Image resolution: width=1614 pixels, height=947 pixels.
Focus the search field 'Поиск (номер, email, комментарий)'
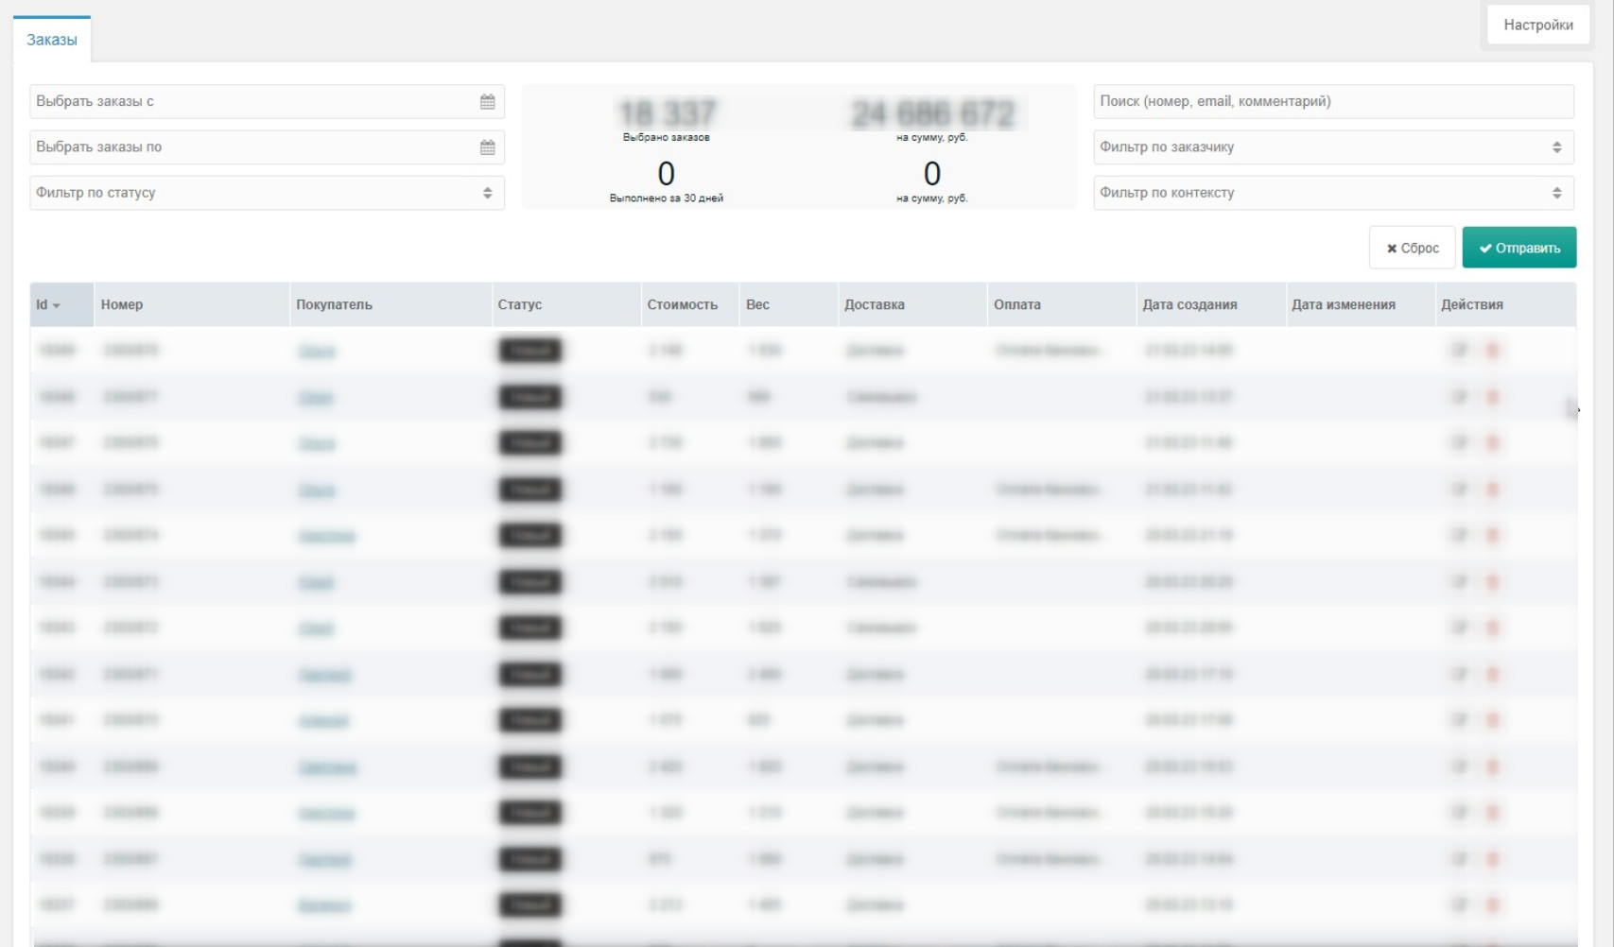click(x=1332, y=102)
